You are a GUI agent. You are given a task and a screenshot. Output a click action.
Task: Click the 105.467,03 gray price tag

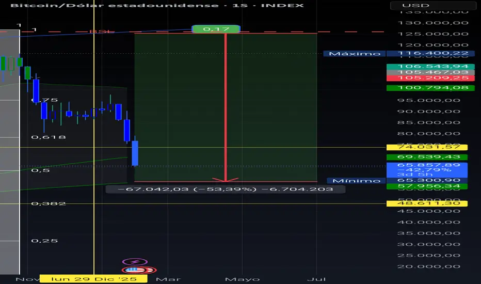pos(431,72)
